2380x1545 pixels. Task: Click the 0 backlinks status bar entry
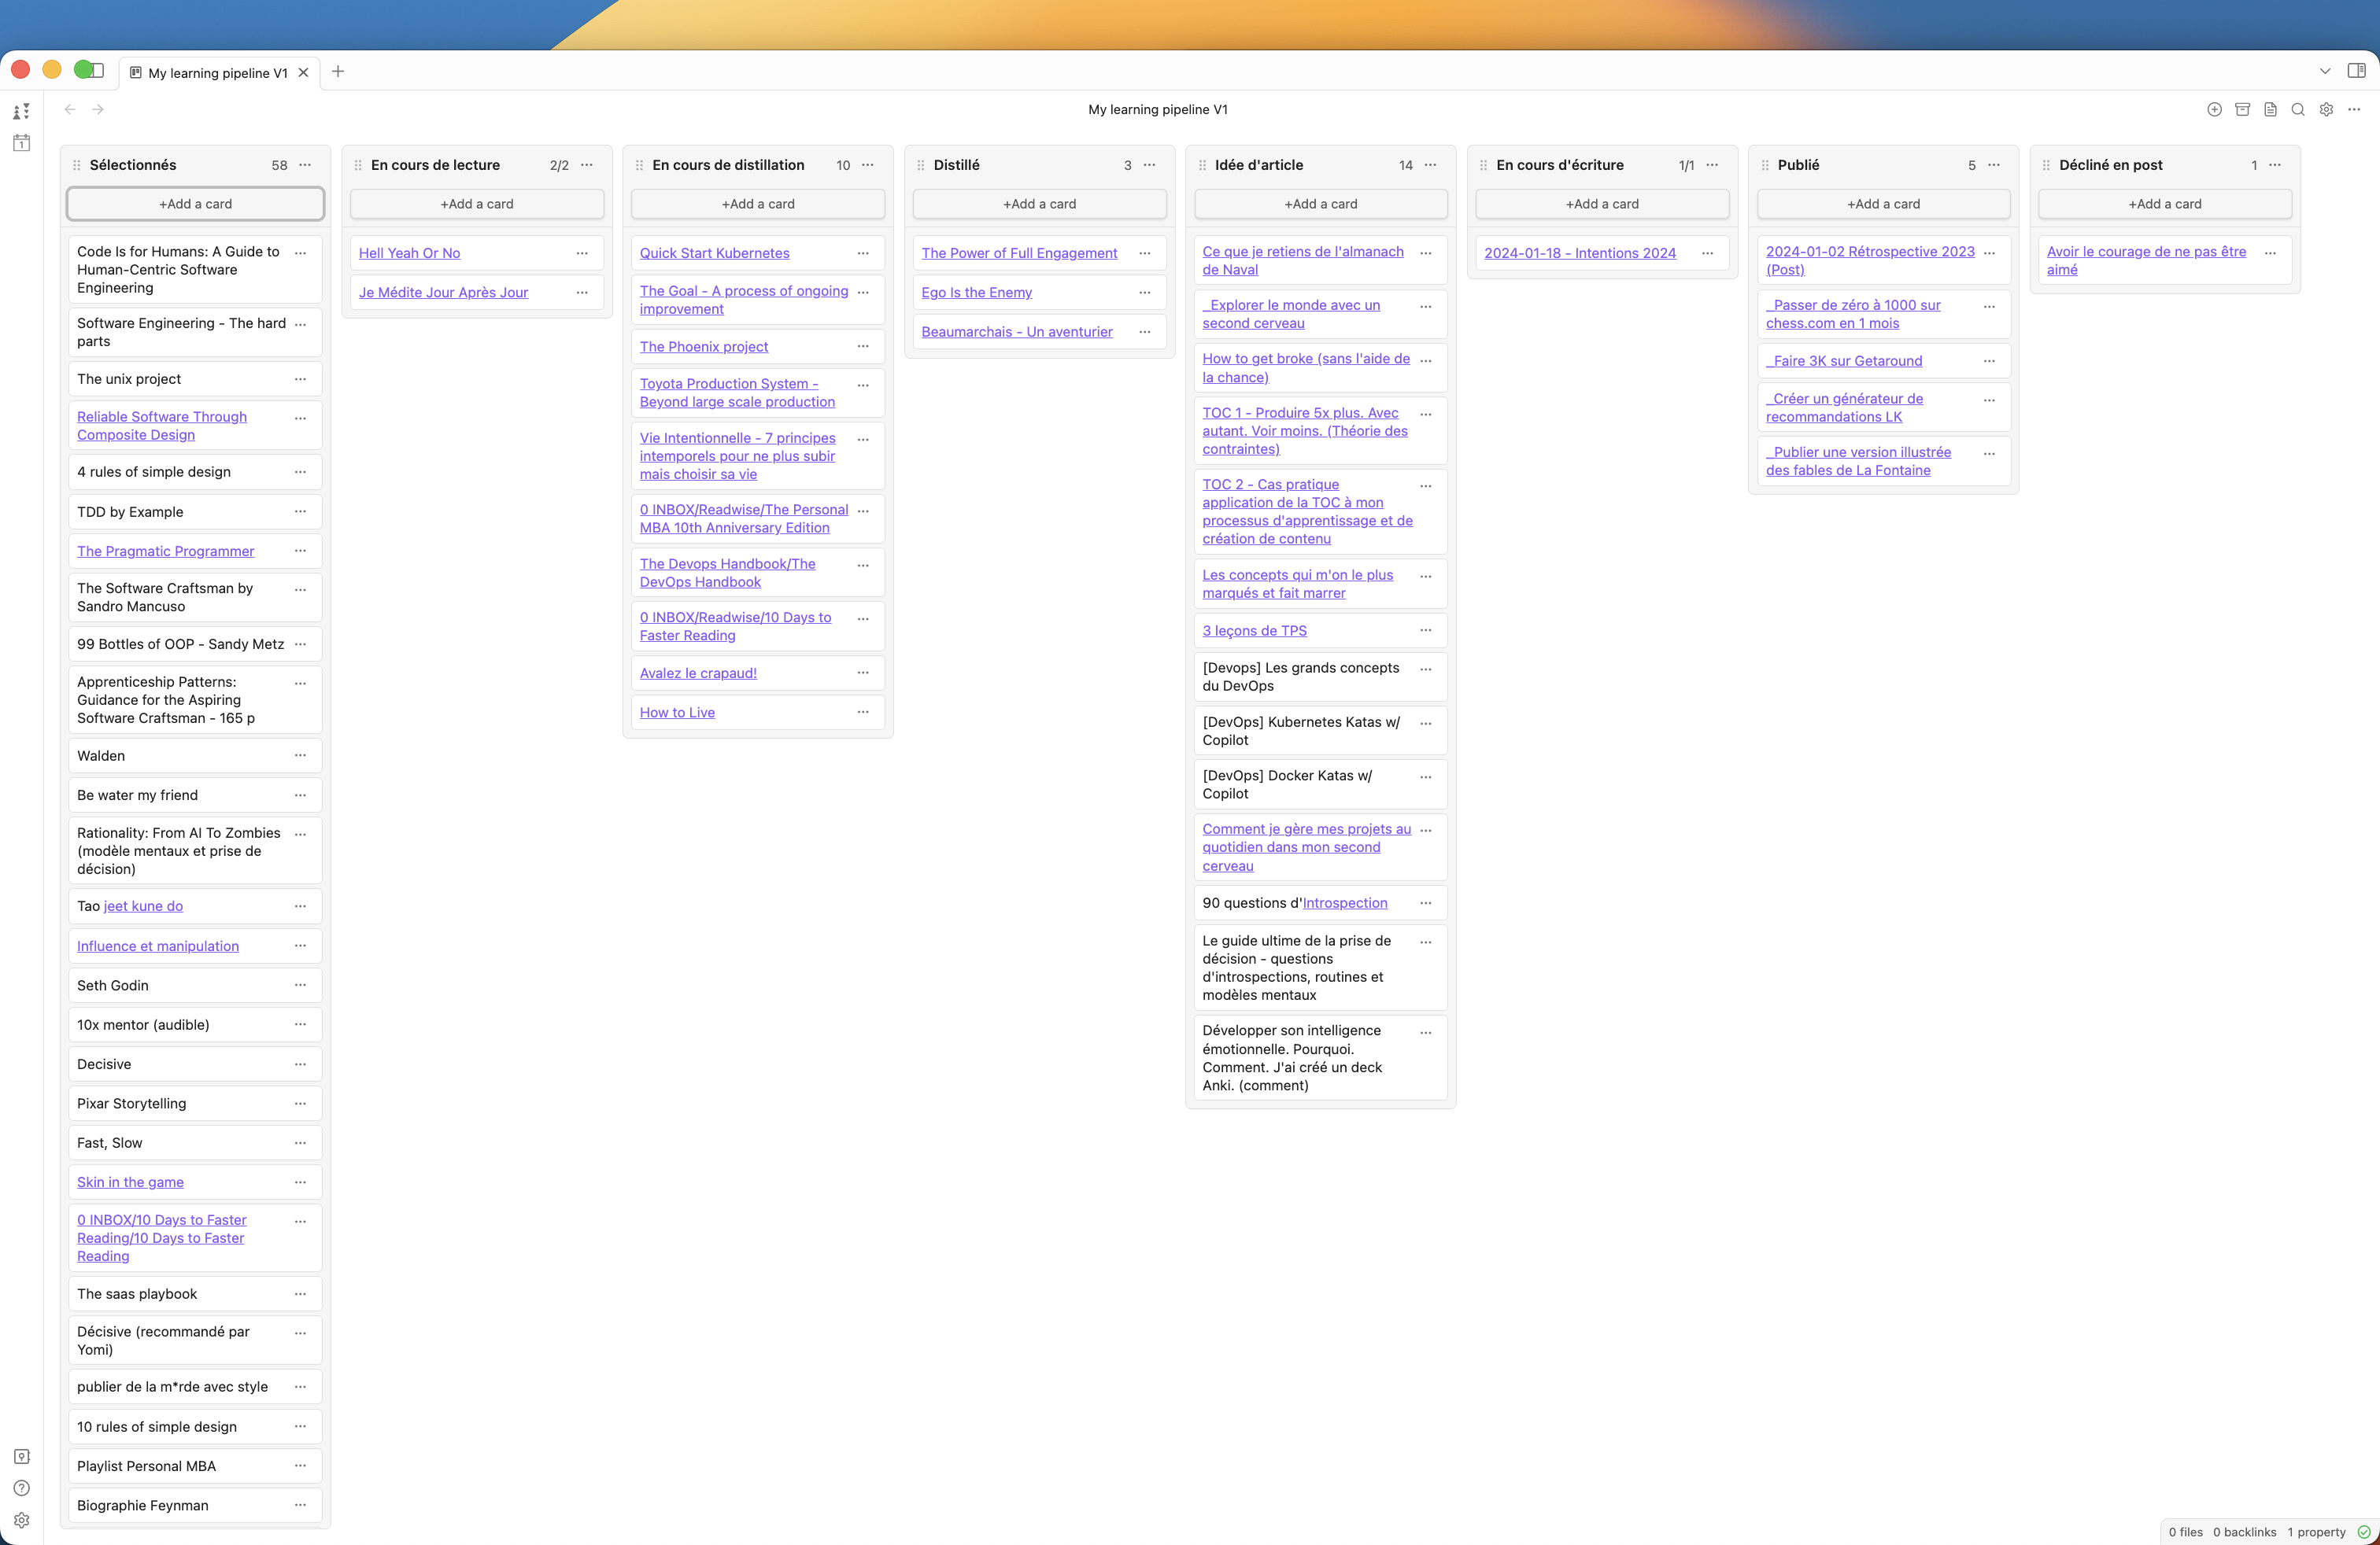pos(2244,1532)
